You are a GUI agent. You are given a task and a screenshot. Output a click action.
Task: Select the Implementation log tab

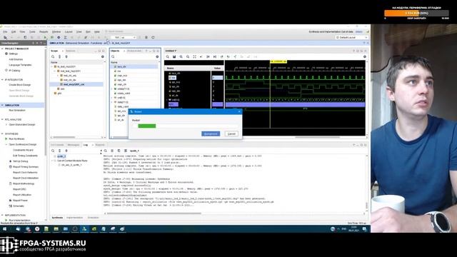[74, 218]
